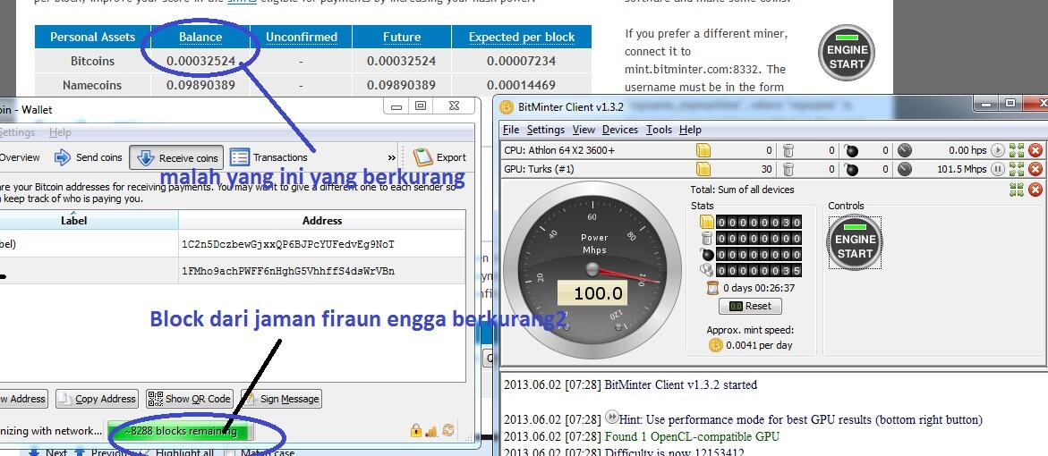Close the Total Sum of all devices panel
The width and height of the screenshot is (1048, 456).
click(x=1035, y=190)
